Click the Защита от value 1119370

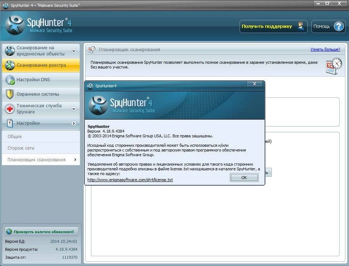coord(70,257)
